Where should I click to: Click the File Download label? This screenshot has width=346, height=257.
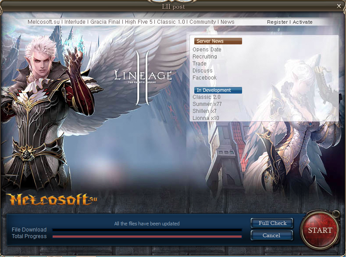29,230
